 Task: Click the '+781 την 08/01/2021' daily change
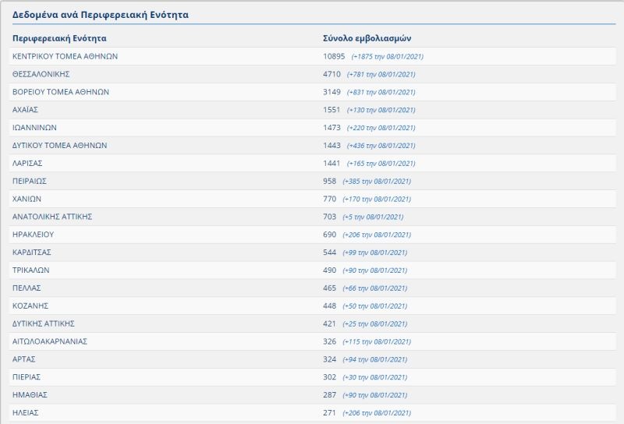[381, 75]
